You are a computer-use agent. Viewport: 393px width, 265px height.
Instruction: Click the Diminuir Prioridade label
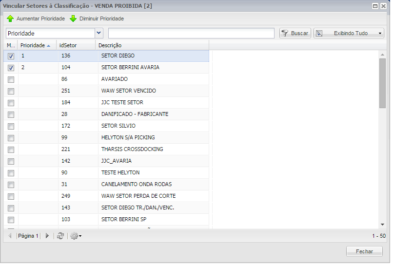(101, 19)
